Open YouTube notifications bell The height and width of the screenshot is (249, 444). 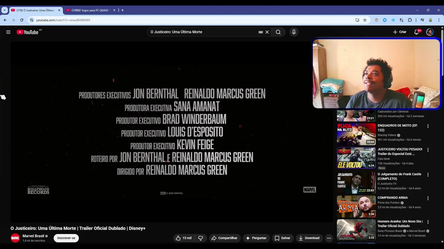point(417,32)
